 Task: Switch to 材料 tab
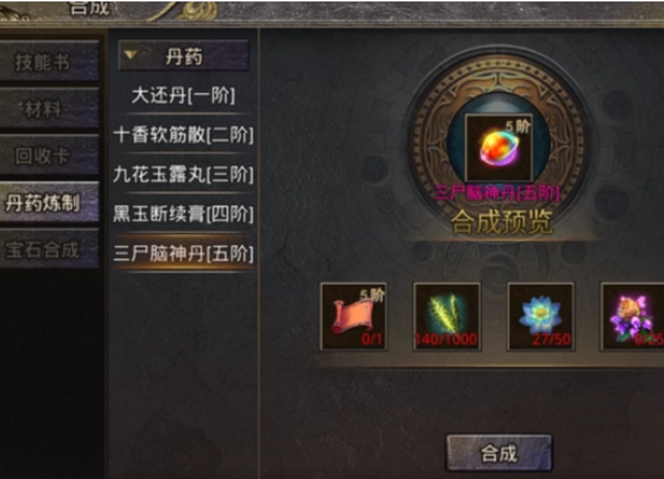(x=50, y=108)
